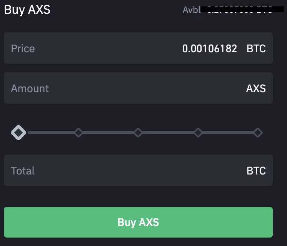This screenshot has height=246, width=287.
Task: Click the Price label text
Action: click(23, 48)
